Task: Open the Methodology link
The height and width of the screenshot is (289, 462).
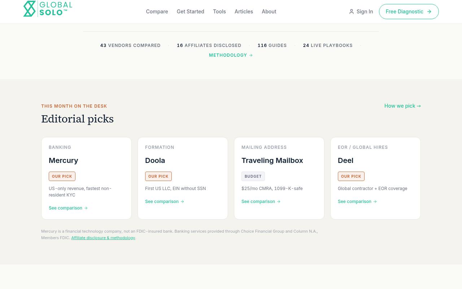Action: pos(231,55)
